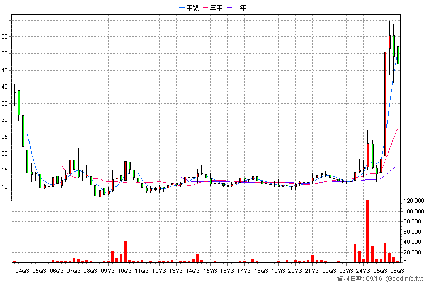Select the 04Q3 x-axis label

click(x=22, y=271)
